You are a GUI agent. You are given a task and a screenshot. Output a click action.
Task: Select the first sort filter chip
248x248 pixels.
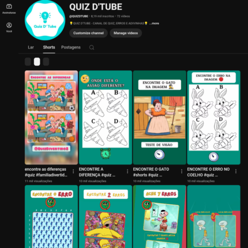click(x=28, y=62)
